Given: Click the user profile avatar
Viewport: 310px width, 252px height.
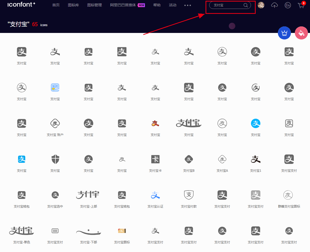Looking at the screenshot, I should [x=261, y=5].
